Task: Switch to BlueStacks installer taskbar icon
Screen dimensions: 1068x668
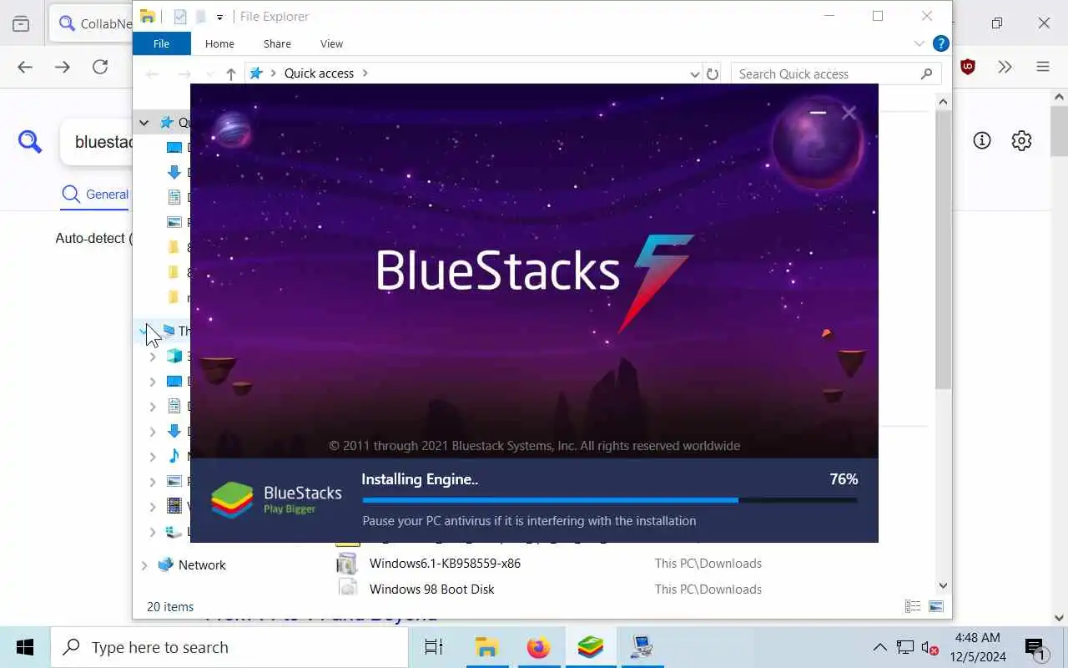Action: pos(590,647)
